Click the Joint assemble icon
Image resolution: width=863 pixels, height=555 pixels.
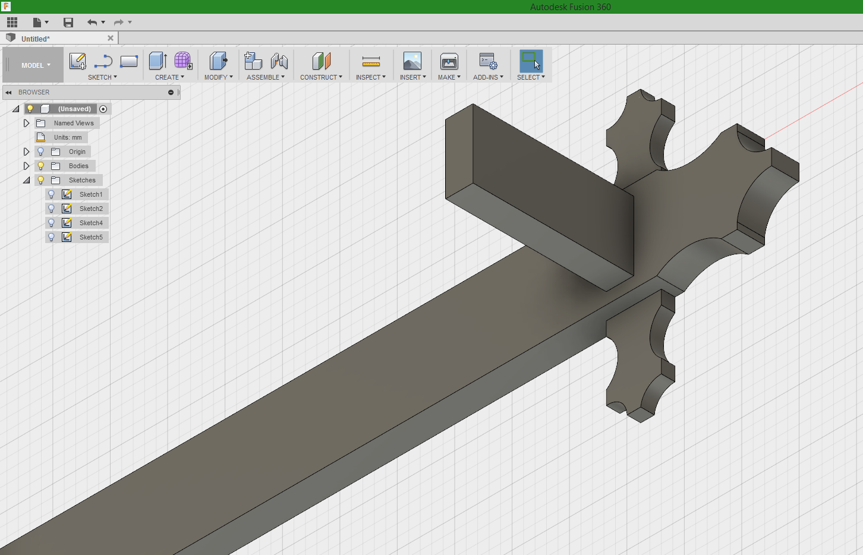click(x=279, y=61)
